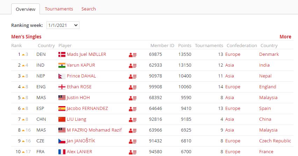The width and height of the screenshot is (298, 156).
Task: Open the Search tab
Action: pos(88,9)
